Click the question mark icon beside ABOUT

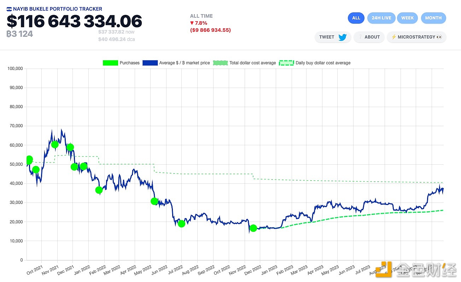click(x=360, y=37)
